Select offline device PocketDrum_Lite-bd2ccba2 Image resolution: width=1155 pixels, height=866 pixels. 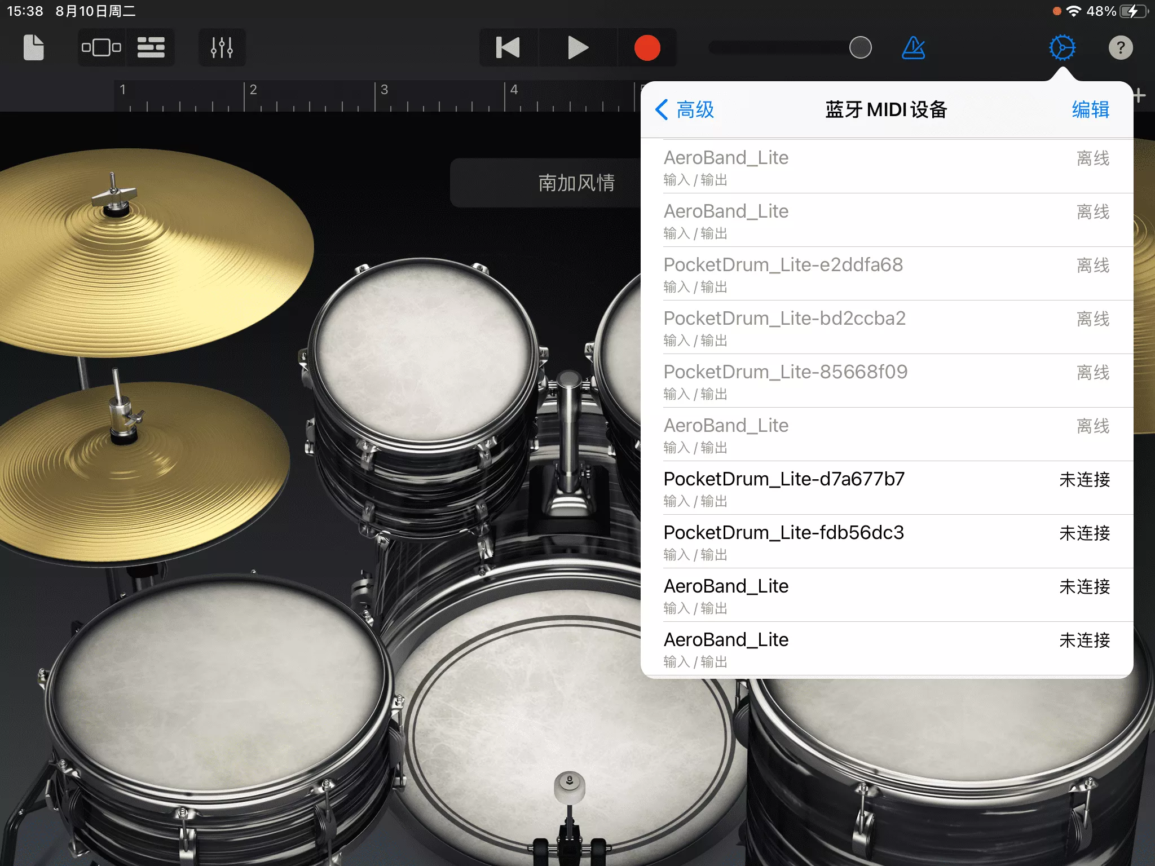[x=887, y=328]
